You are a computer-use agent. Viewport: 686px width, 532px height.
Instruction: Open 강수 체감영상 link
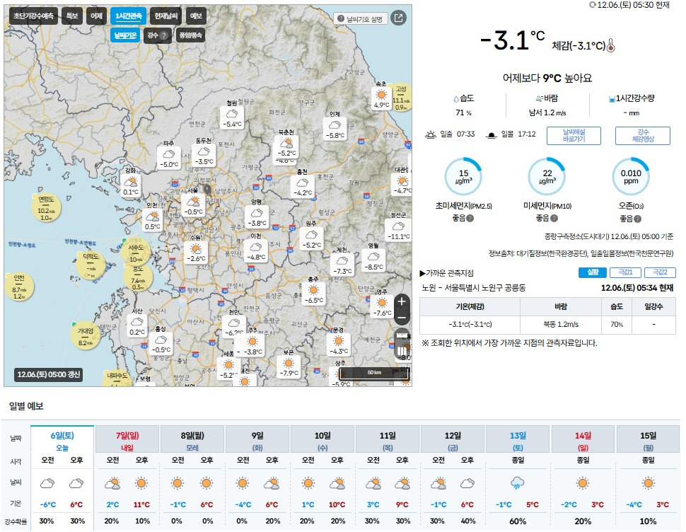point(643,136)
